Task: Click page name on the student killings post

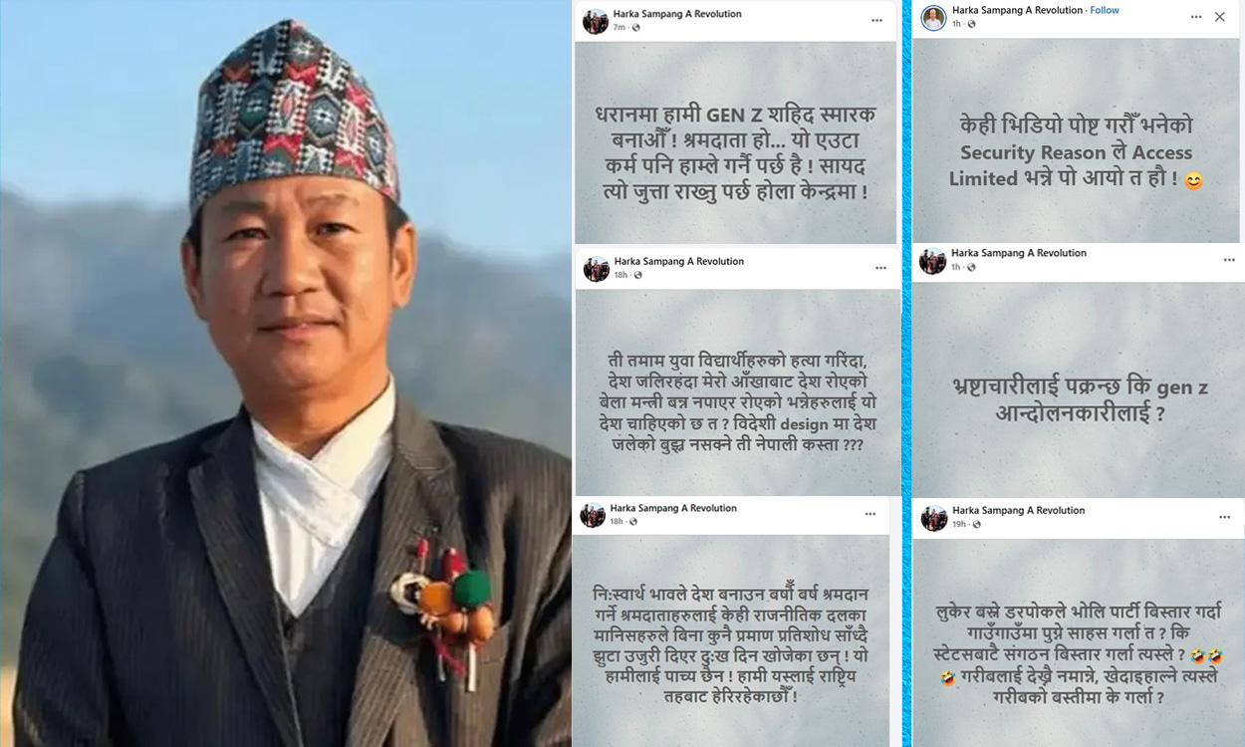Action: pos(678,261)
